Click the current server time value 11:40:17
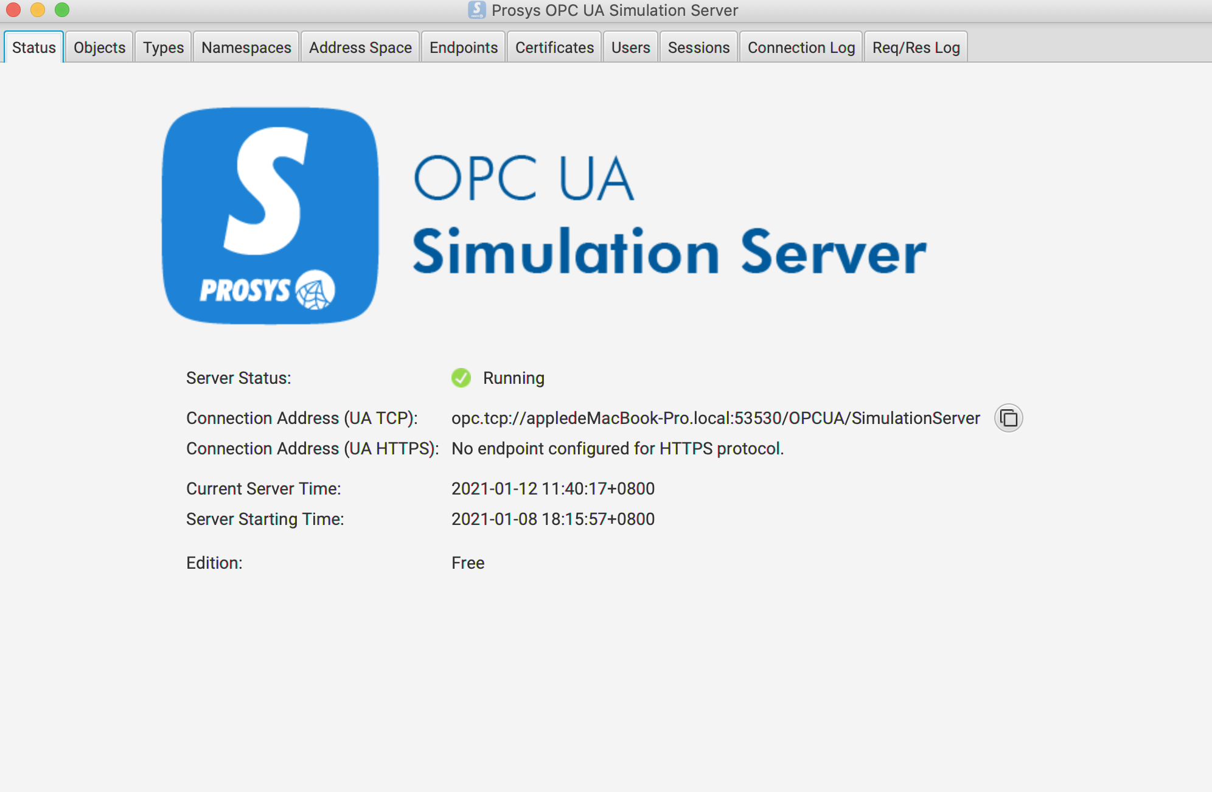The width and height of the screenshot is (1212, 792). click(553, 489)
